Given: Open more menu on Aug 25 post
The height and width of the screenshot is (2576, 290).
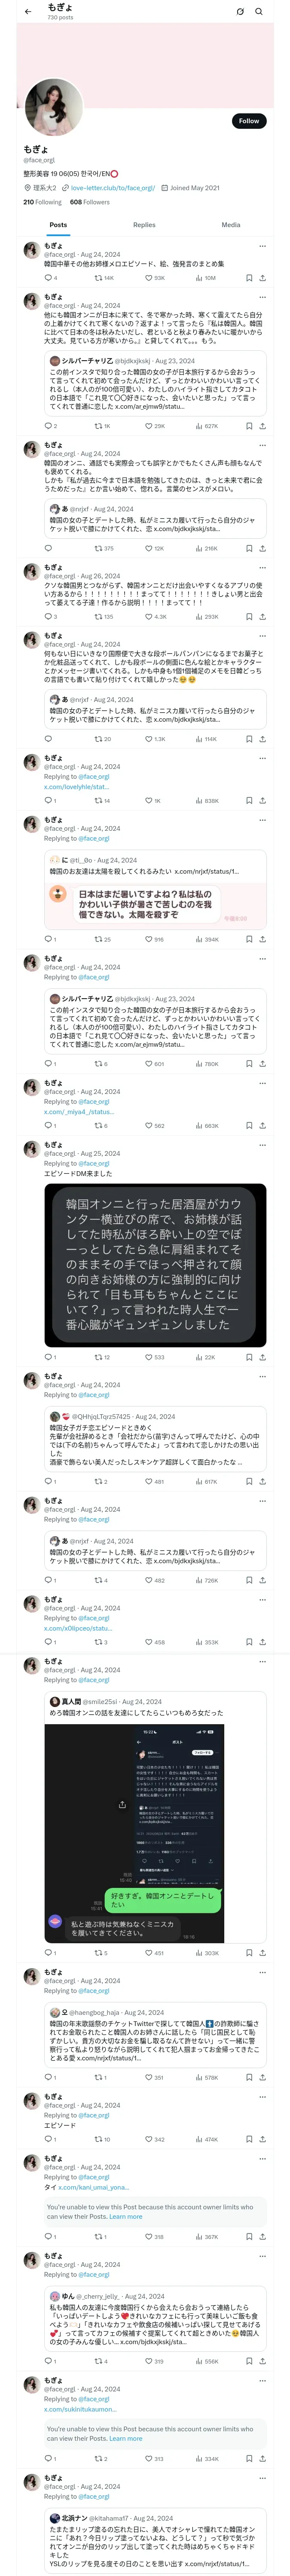Looking at the screenshot, I should coord(262,1145).
